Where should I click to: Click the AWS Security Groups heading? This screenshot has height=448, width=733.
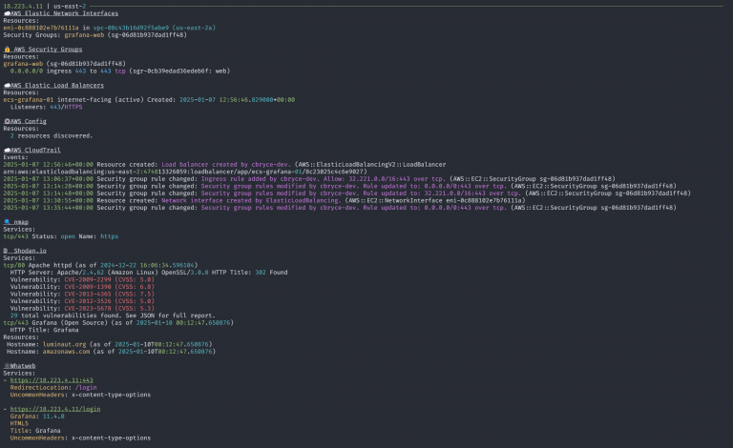(48, 50)
